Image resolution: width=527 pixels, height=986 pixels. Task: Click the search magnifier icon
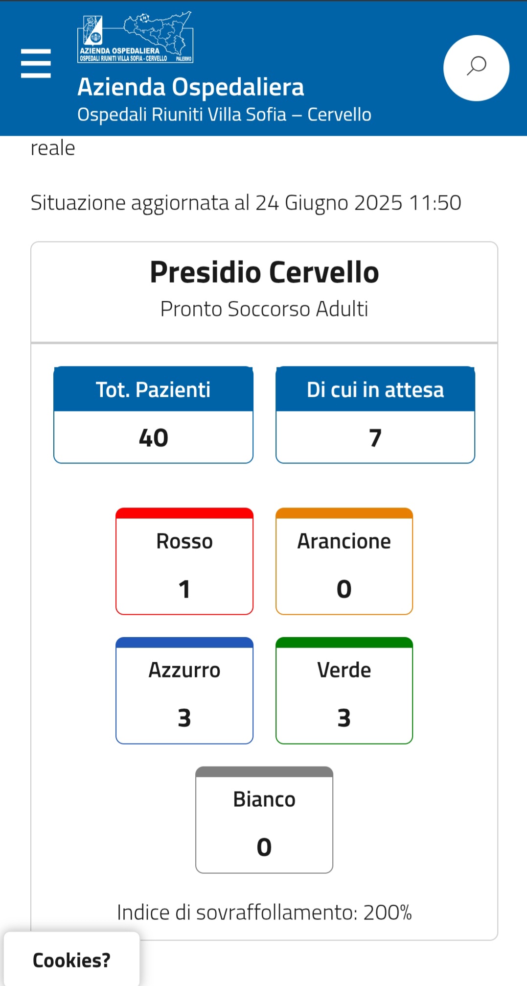tap(476, 68)
